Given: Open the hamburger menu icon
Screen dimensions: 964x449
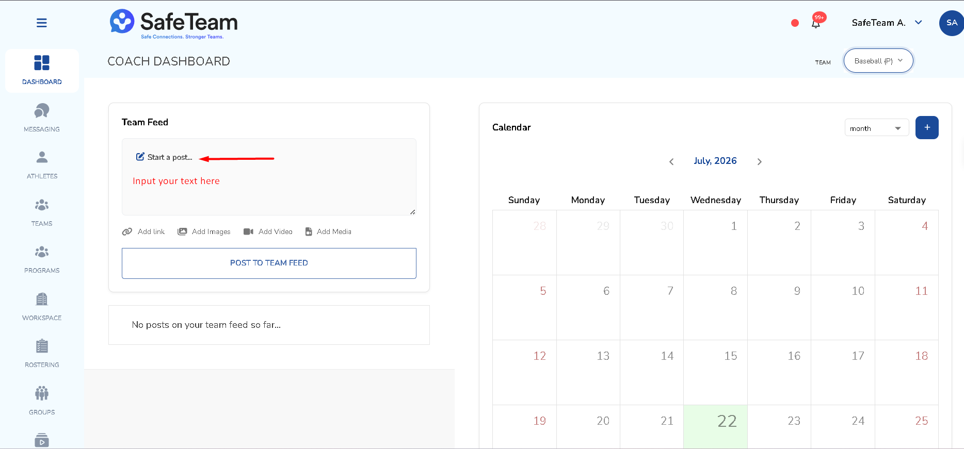Looking at the screenshot, I should tap(42, 23).
